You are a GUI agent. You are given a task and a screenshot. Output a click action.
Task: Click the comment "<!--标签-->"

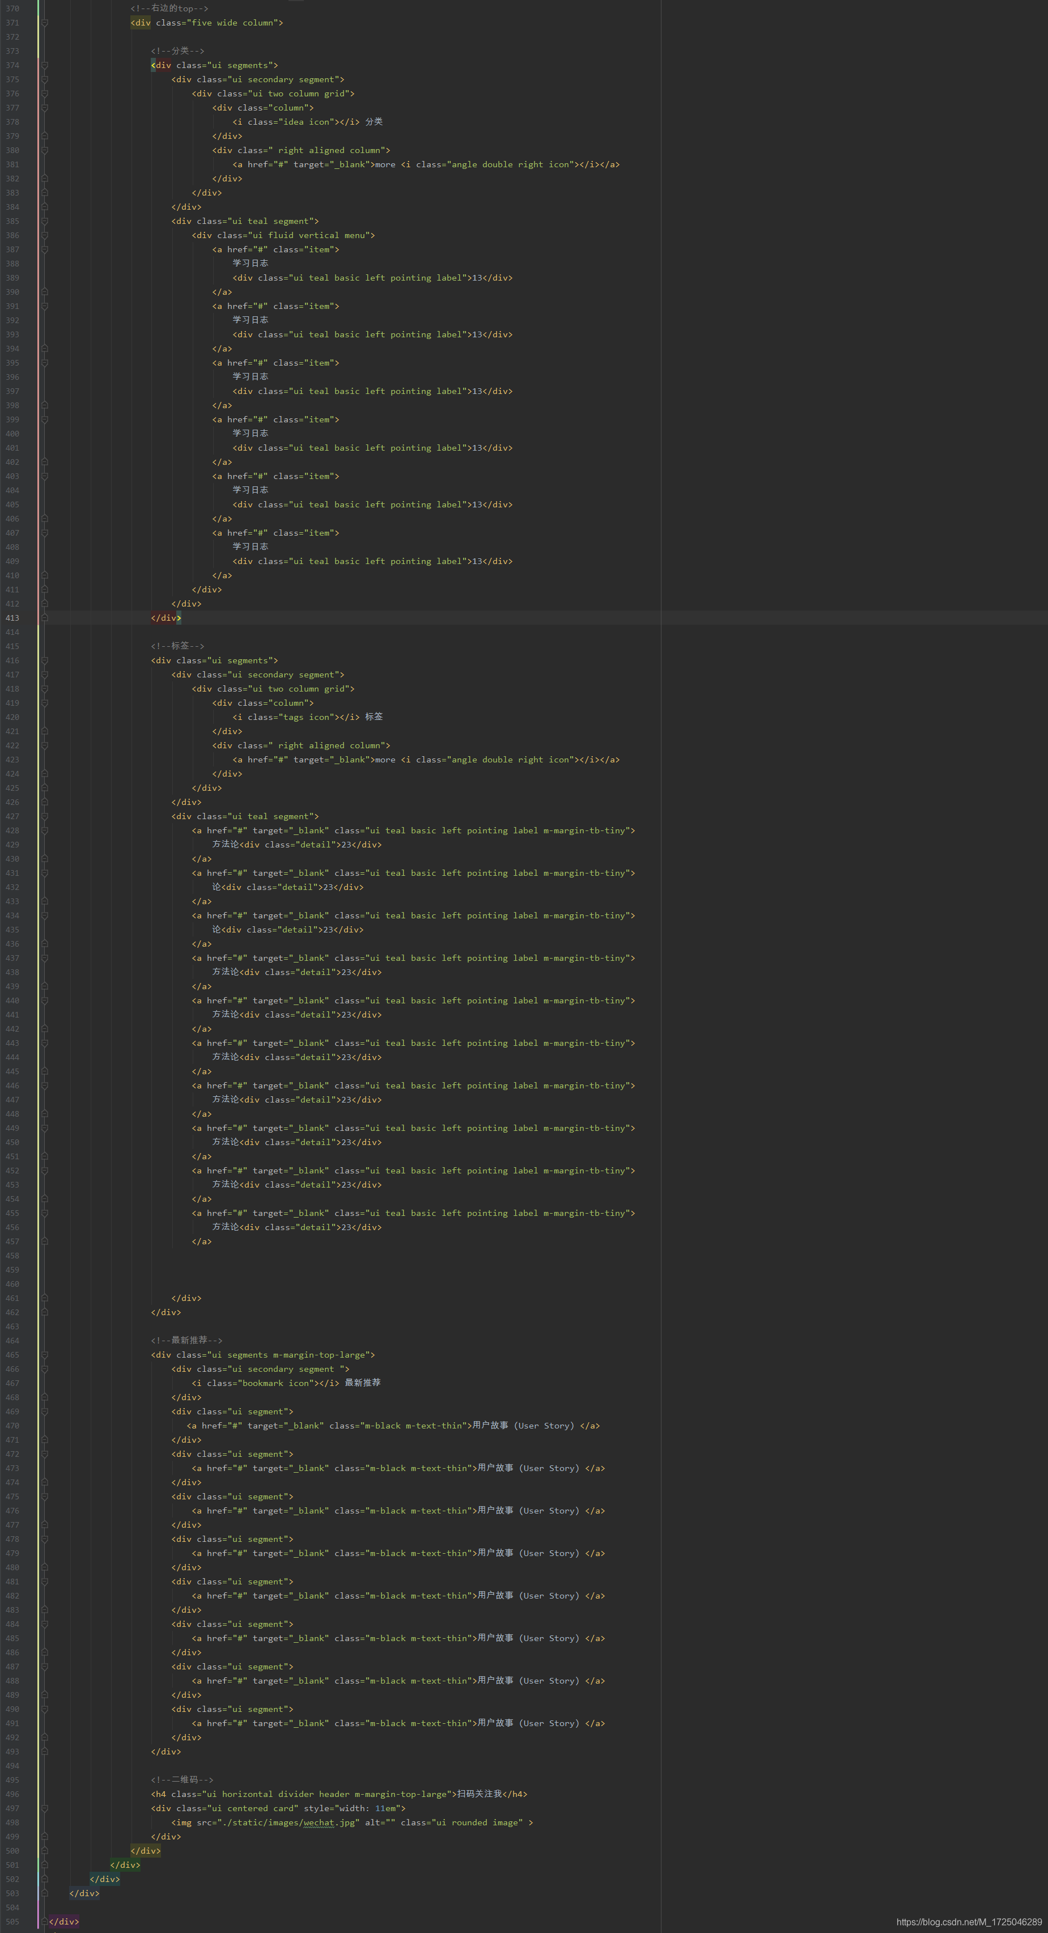tap(178, 646)
